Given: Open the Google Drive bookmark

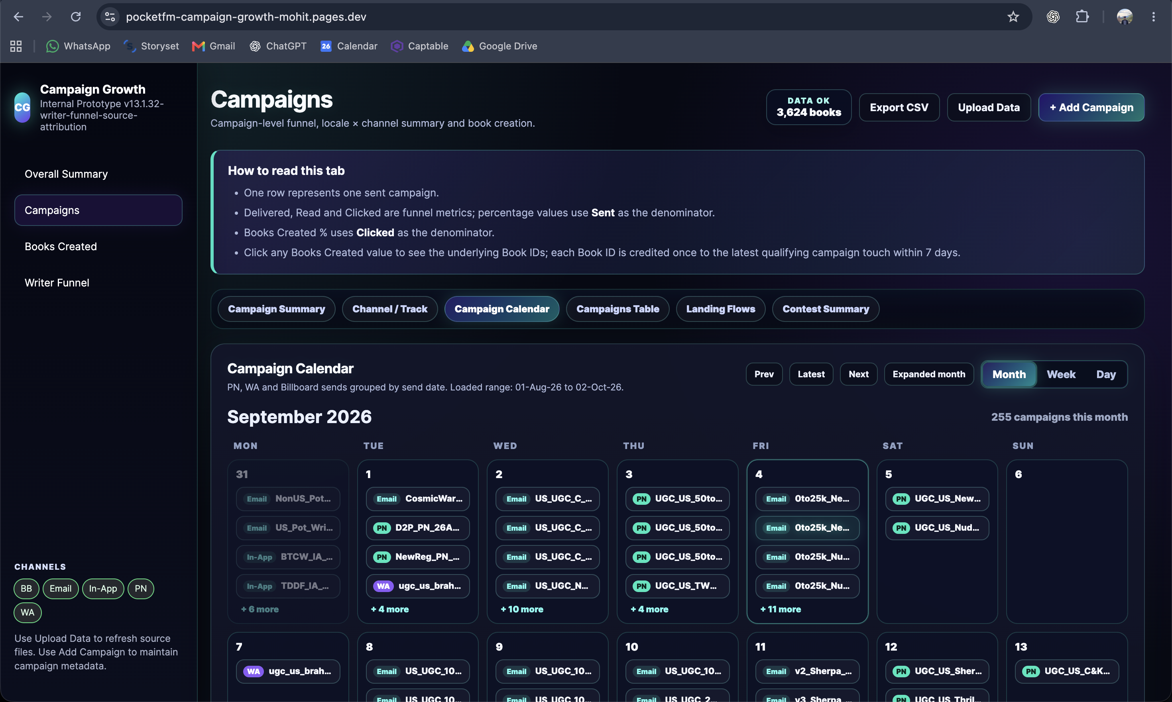Looking at the screenshot, I should (499, 46).
